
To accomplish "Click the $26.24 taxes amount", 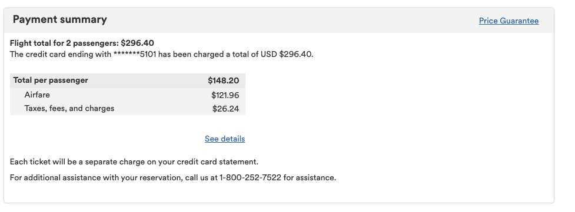I will (225, 109).
